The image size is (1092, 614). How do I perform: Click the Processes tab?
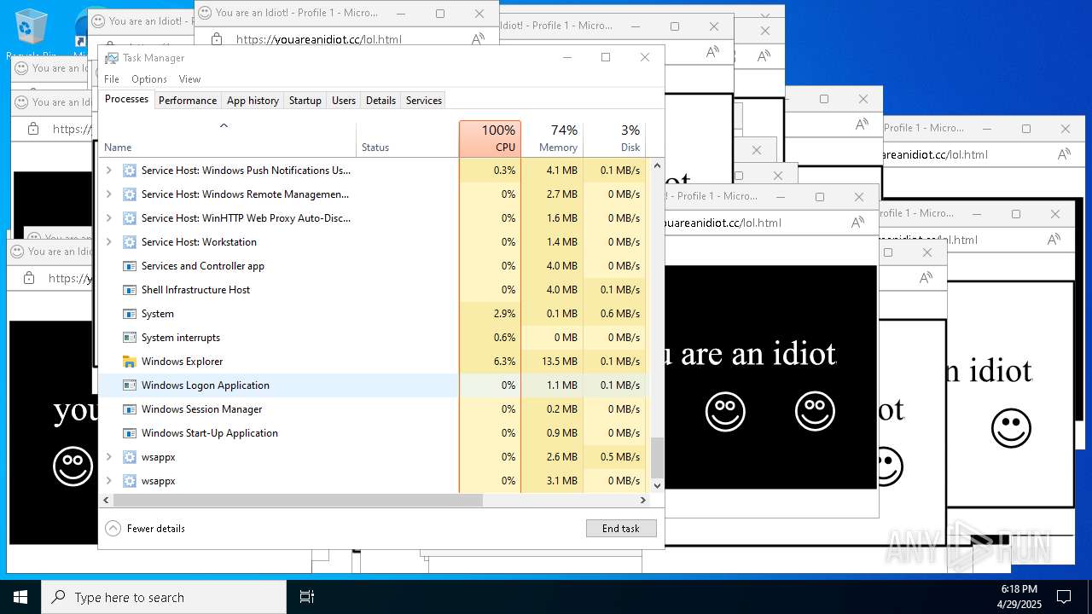coord(126,99)
